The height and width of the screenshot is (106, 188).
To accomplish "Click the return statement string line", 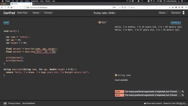I will point(48,72).
